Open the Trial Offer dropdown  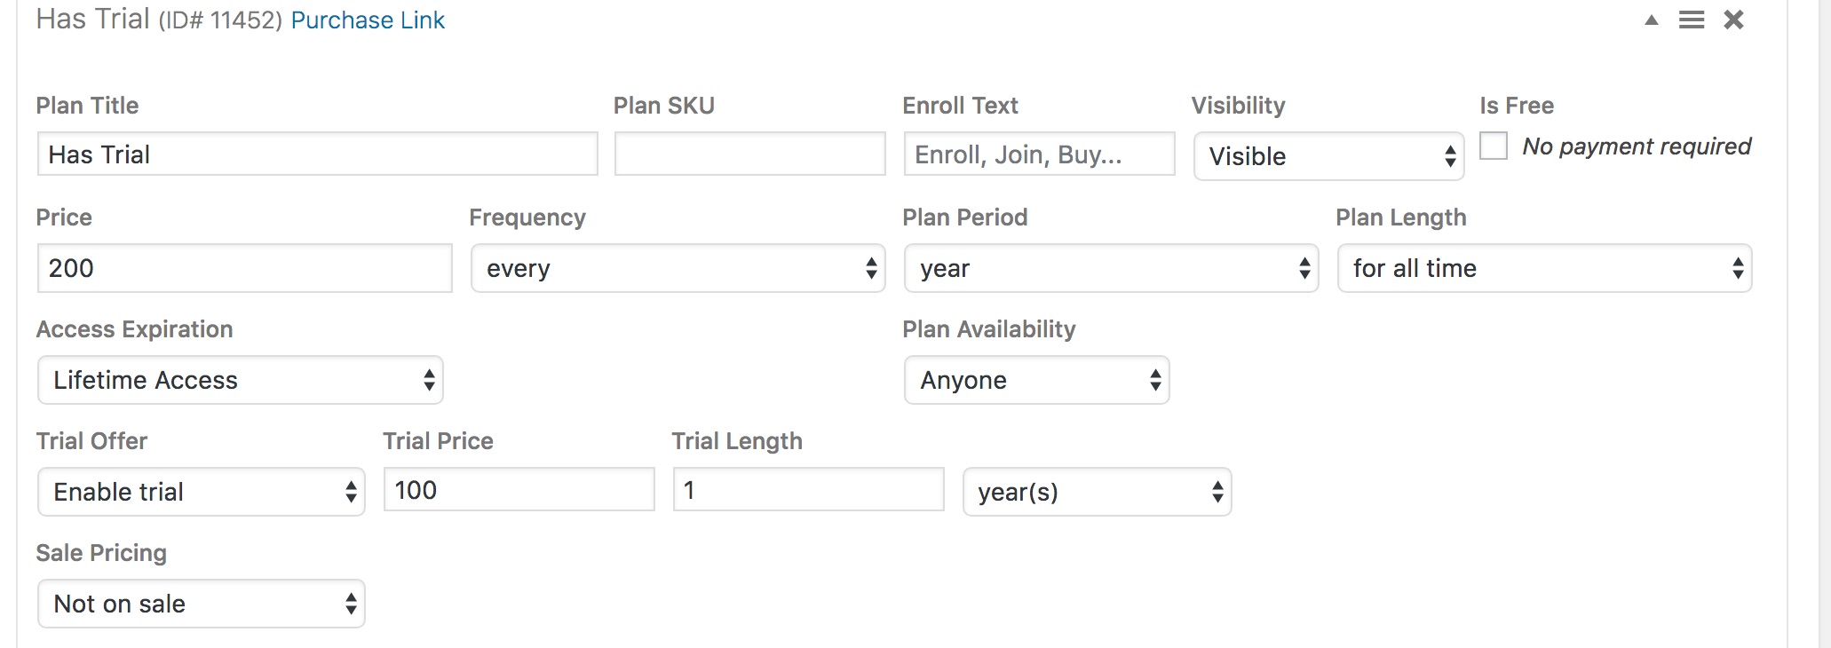[201, 491]
